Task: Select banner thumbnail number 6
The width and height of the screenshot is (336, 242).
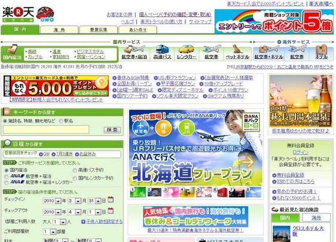Action: pos(220,192)
